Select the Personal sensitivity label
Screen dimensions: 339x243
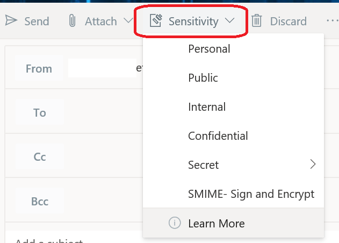(x=209, y=49)
